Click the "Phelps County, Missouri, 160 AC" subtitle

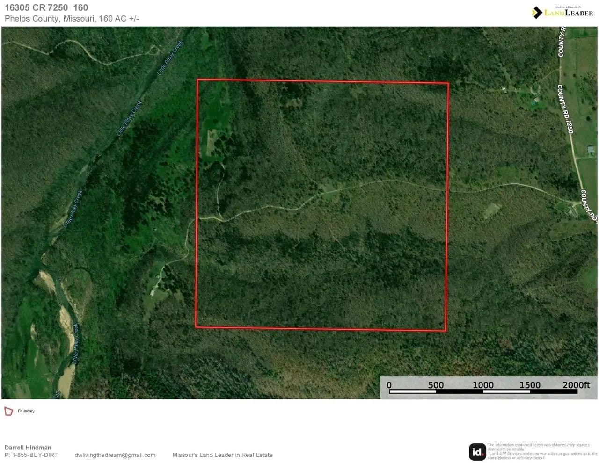pos(72,19)
